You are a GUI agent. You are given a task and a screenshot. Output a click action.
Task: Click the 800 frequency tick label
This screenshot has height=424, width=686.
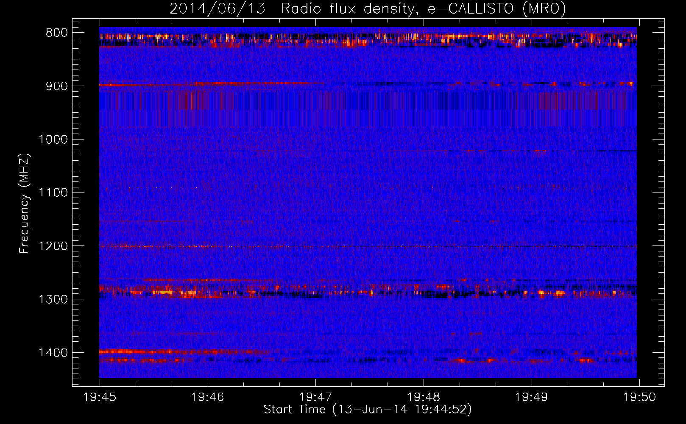(x=57, y=33)
